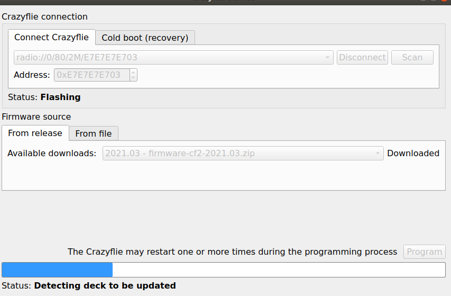Open the Available downloads firmware list

click(x=238, y=154)
